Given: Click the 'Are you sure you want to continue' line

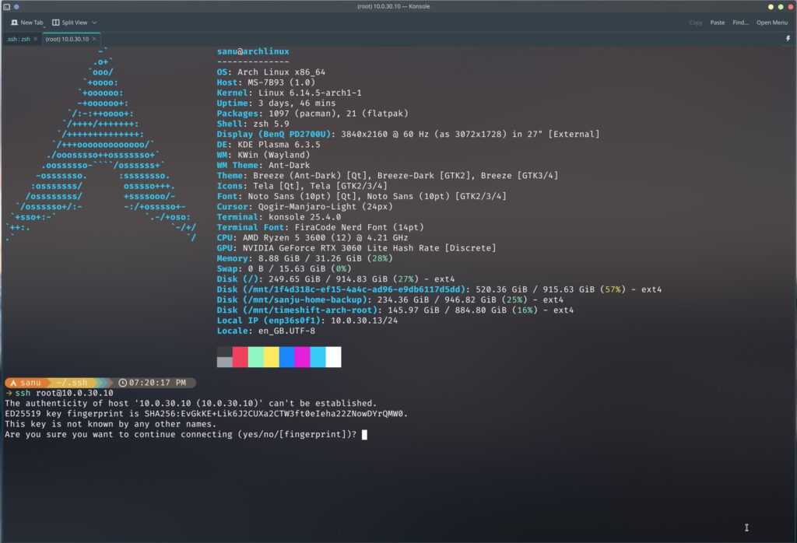Looking at the screenshot, I should [181, 434].
